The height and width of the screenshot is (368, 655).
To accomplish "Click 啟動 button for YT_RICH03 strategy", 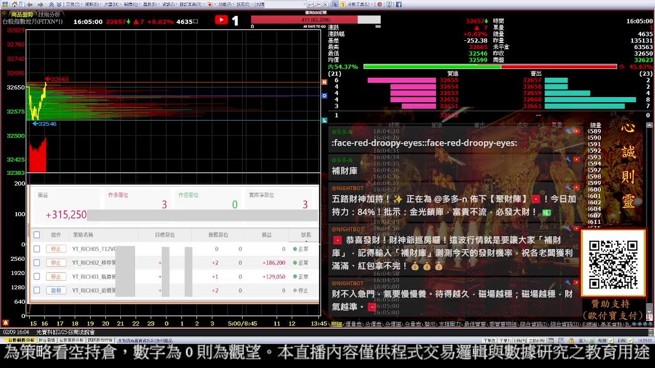I will tap(56, 290).
